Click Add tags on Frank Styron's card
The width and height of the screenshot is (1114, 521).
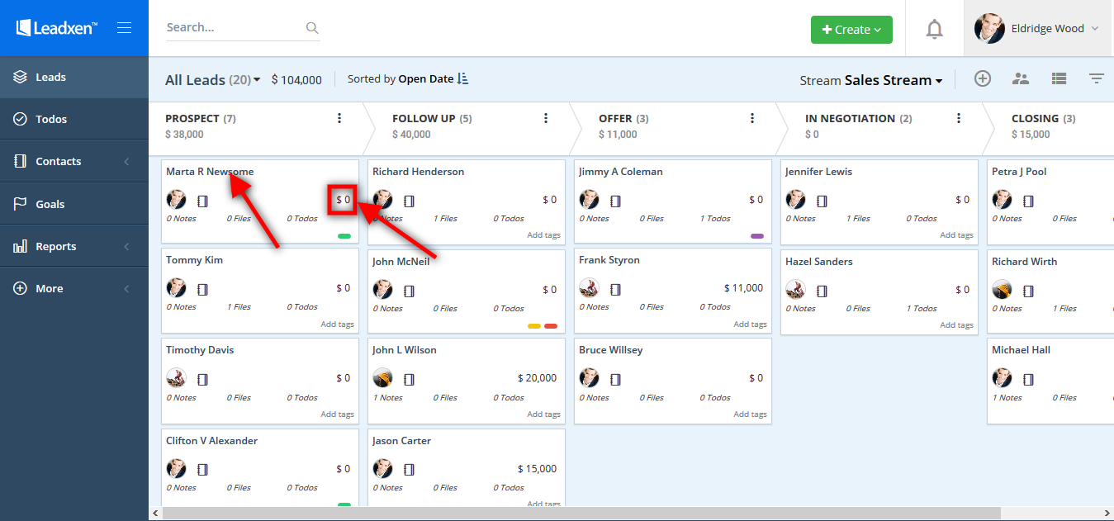(x=750, y=324)
